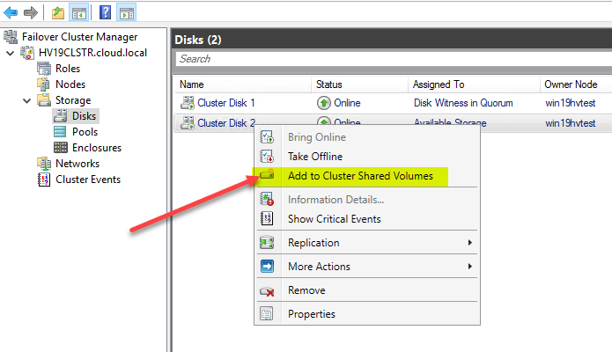Expand the Replication submenu arrow
This screenshot has height=352, width=612.
click(x=470, y=243)
